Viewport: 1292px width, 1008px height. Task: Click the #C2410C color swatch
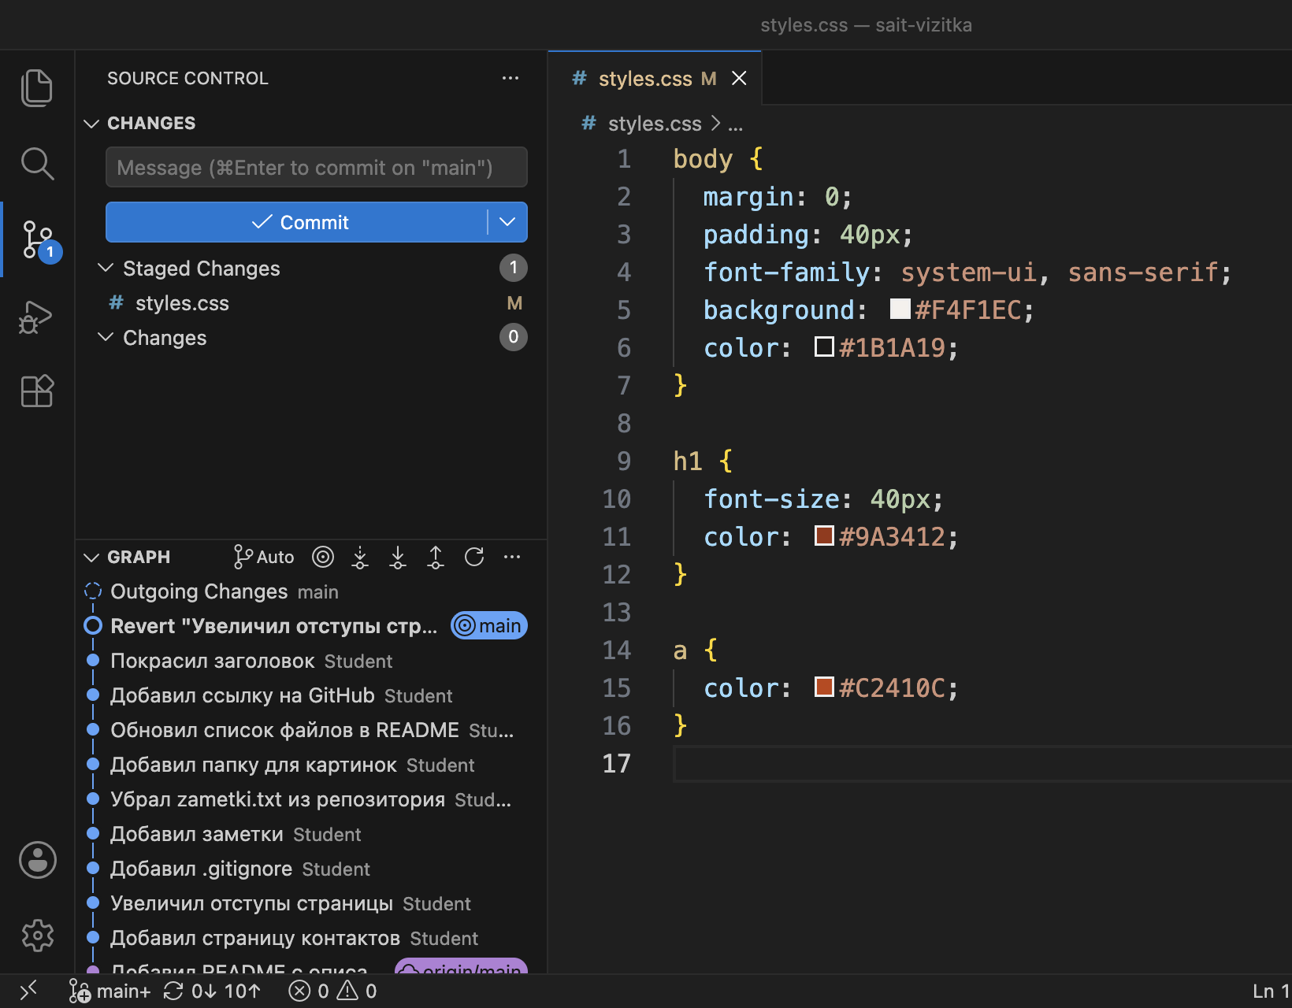[824, 687]
